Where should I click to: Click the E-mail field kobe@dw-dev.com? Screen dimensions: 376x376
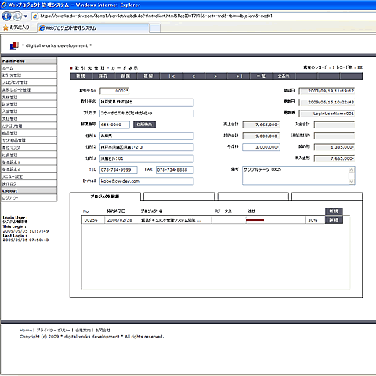coord(146,181)
